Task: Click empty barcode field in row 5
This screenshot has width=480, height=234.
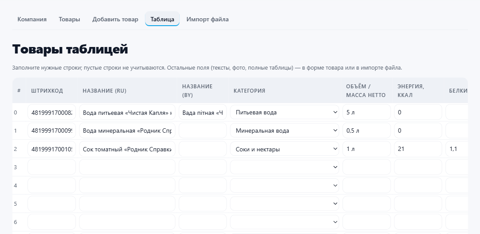Action: pyautogui.click(x=52, y=204)
